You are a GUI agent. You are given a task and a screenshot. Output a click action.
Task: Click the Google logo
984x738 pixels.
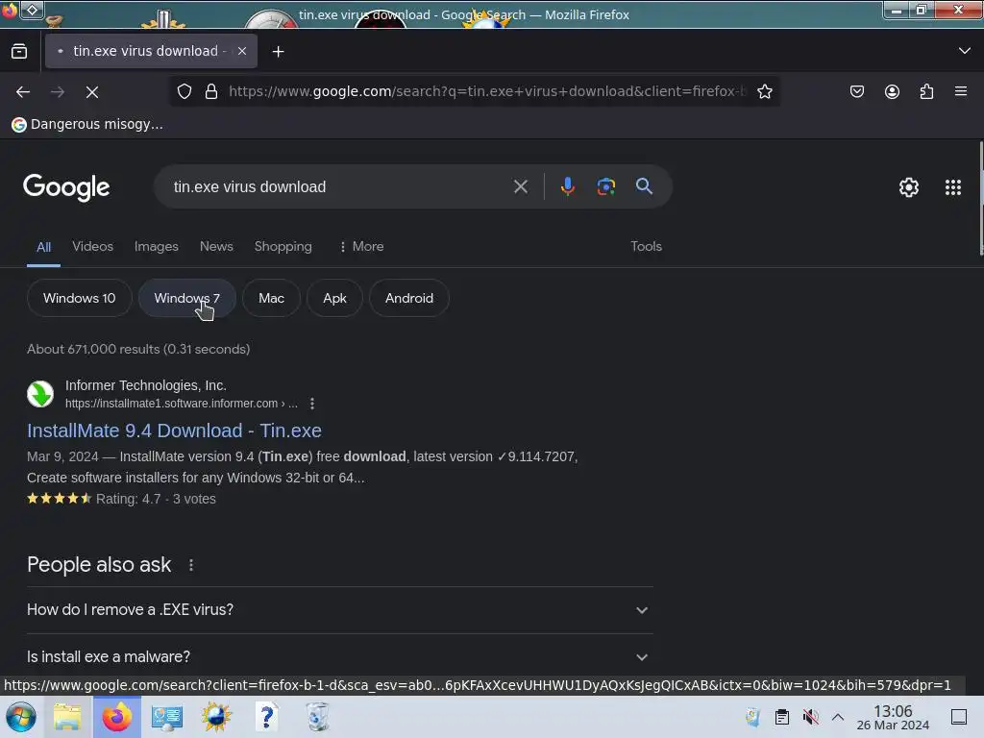click(x=66, y=187)
